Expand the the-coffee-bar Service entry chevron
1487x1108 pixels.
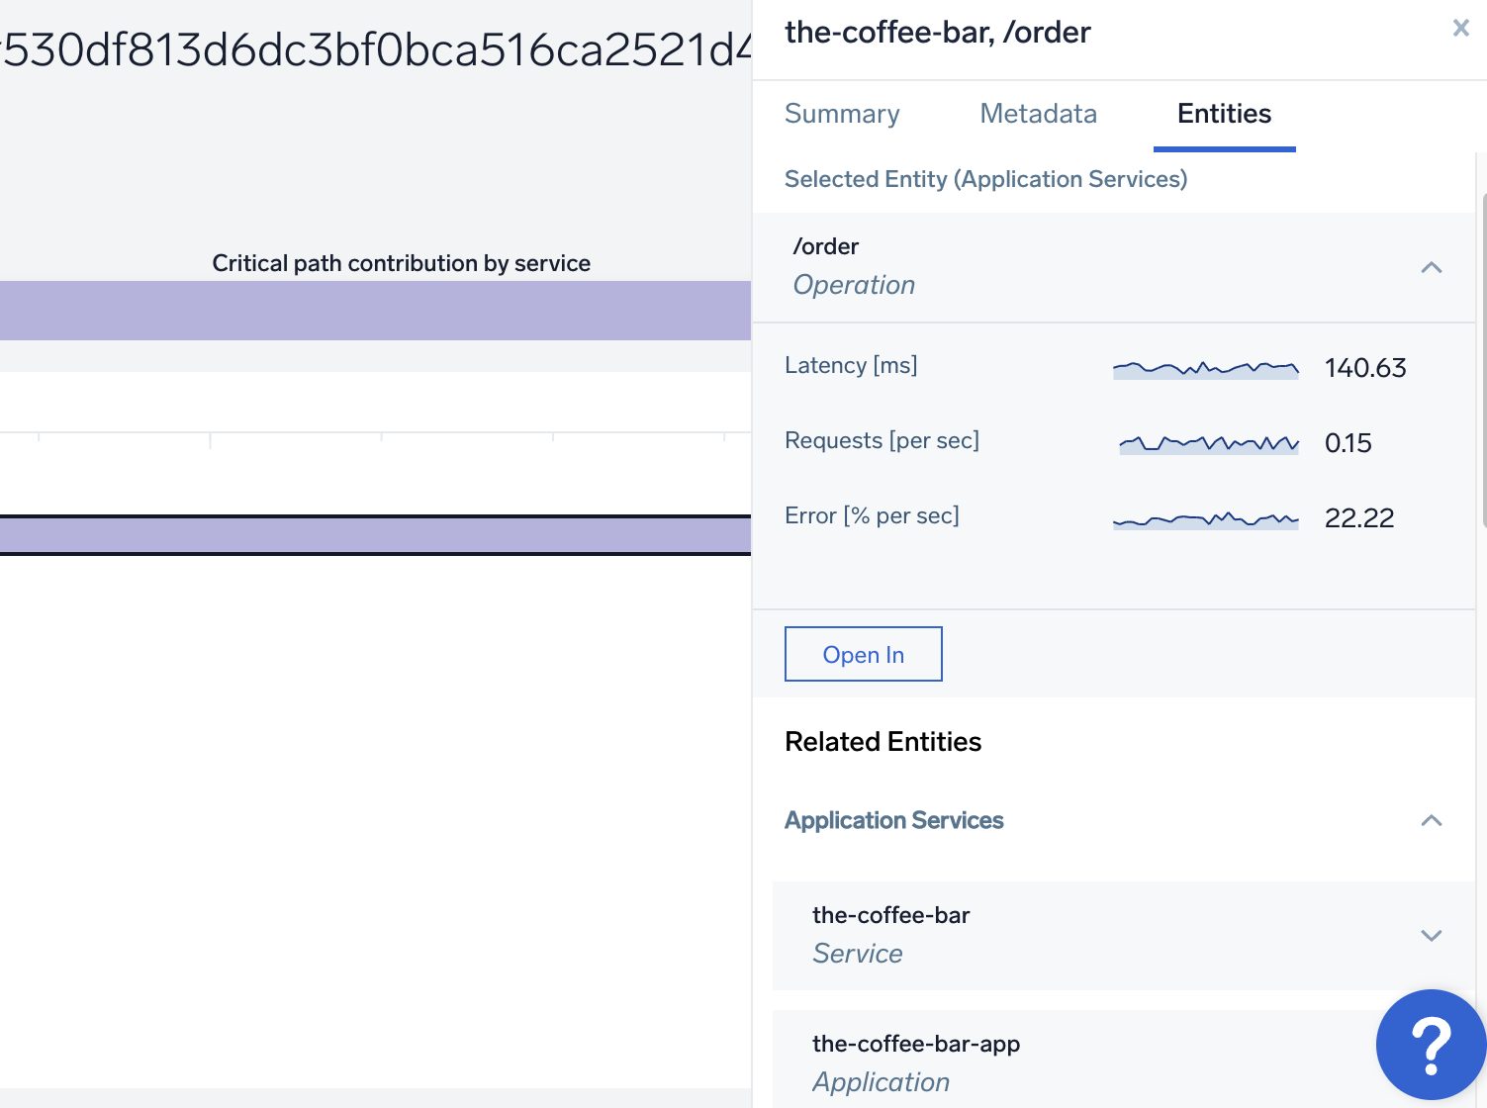[1431, 935]
